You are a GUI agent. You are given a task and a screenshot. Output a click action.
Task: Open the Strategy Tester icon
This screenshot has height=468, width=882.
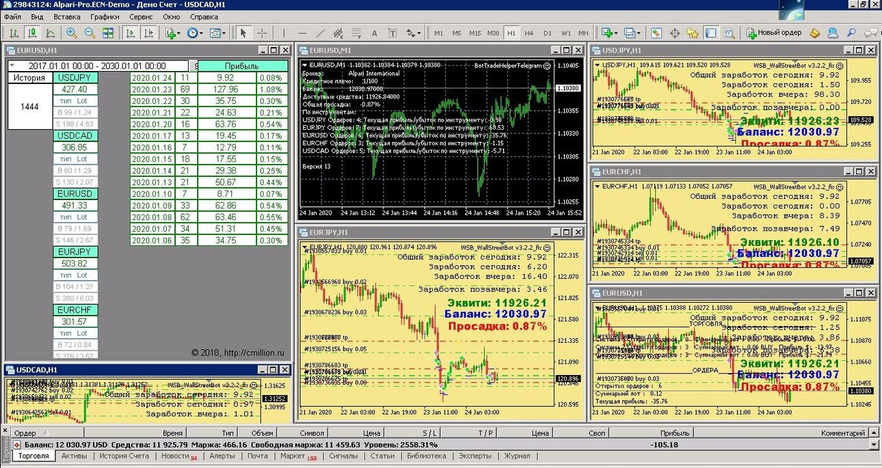pyautogui.click(x=730, y=33)
